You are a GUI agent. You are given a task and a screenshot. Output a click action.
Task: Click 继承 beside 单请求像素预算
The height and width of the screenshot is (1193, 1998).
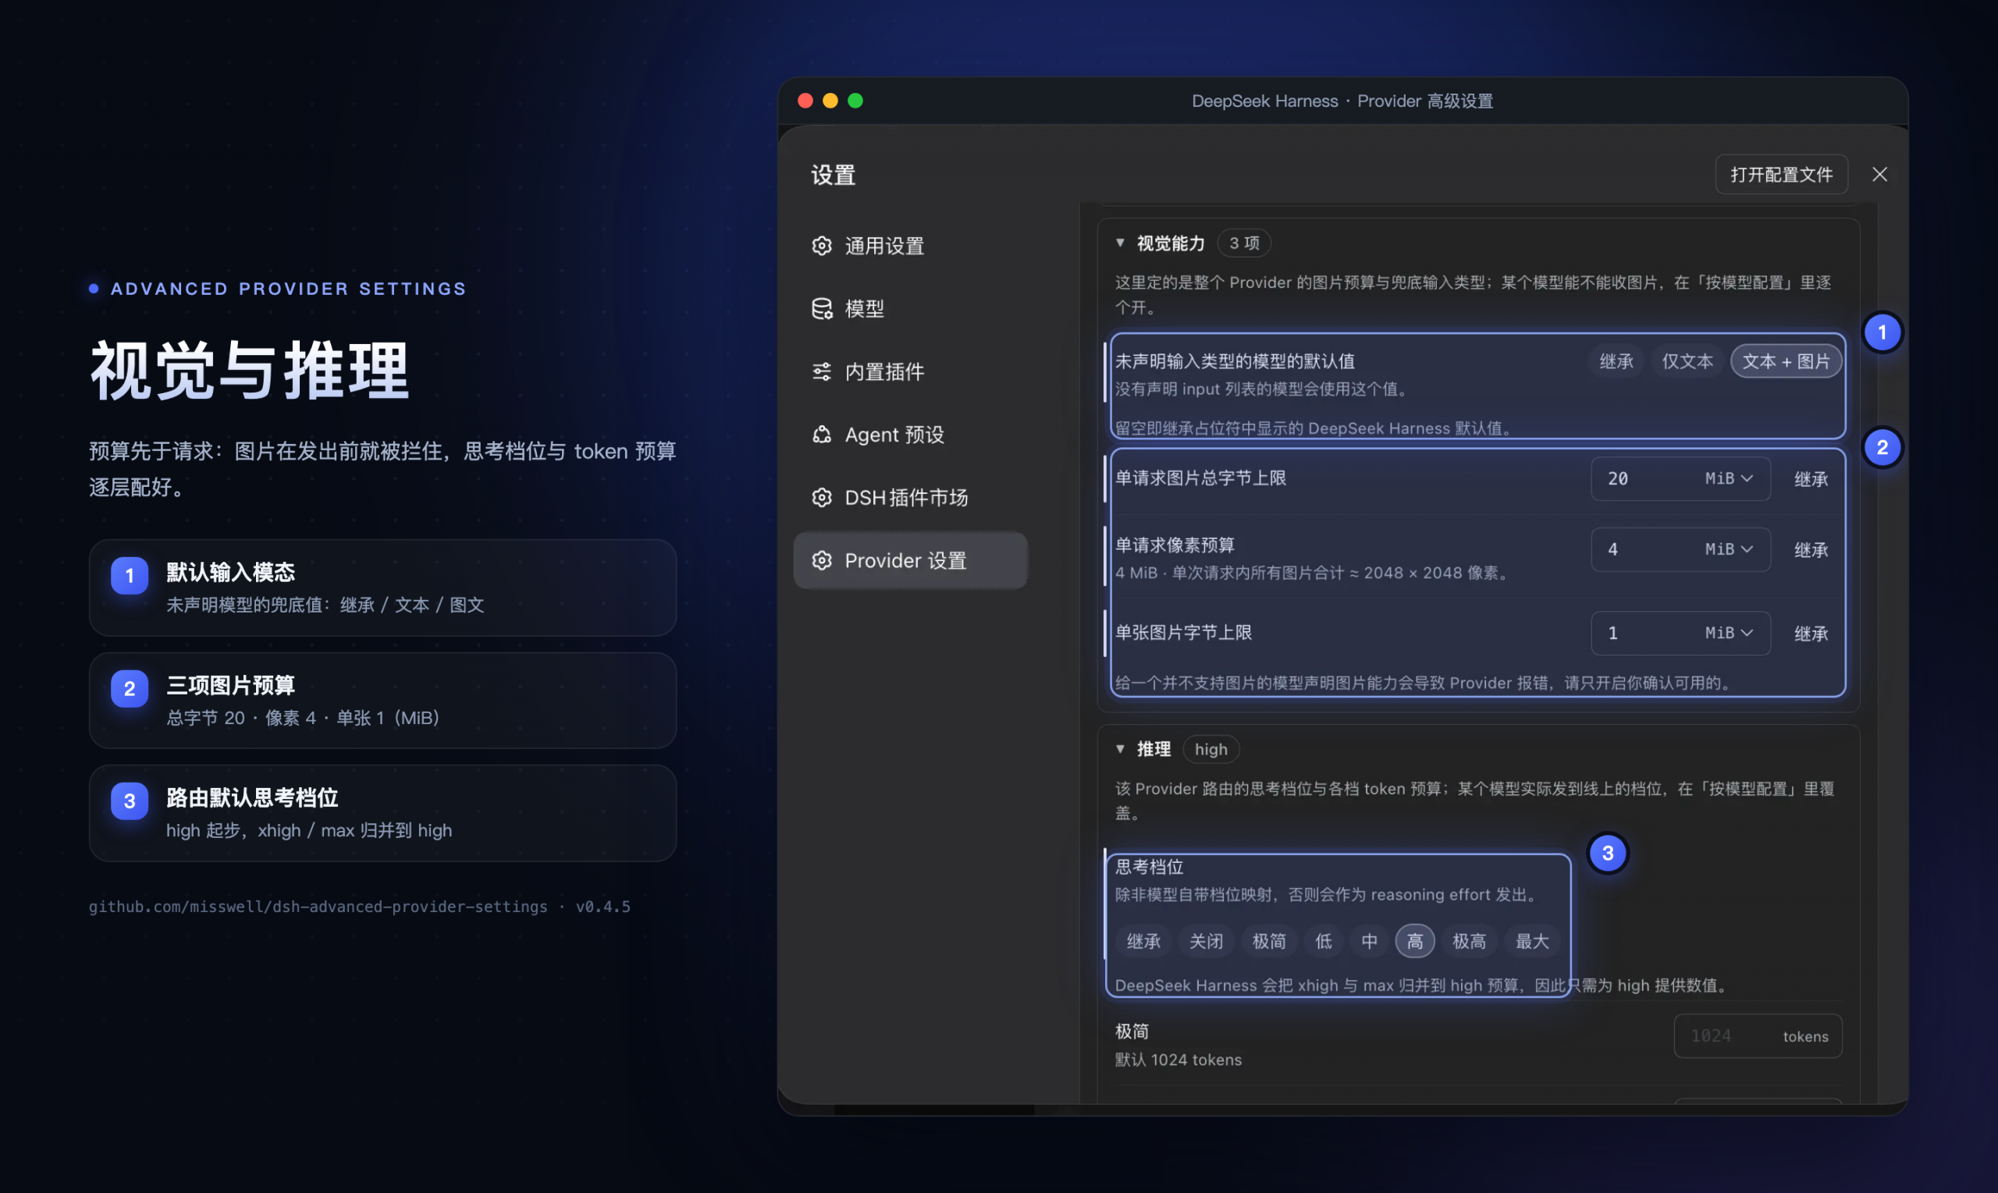(x=1811, y=550)
